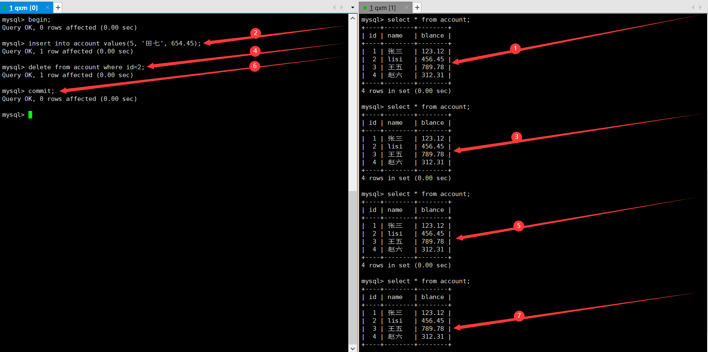This screenshot has height=352, width=708.
Task: Click the scrollbar down arrow between the panes
Action: [x=353, y=348]
